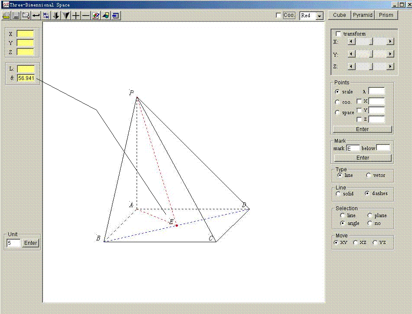Toggle the Coo. checkbox in toolbar

click(278, 16)
